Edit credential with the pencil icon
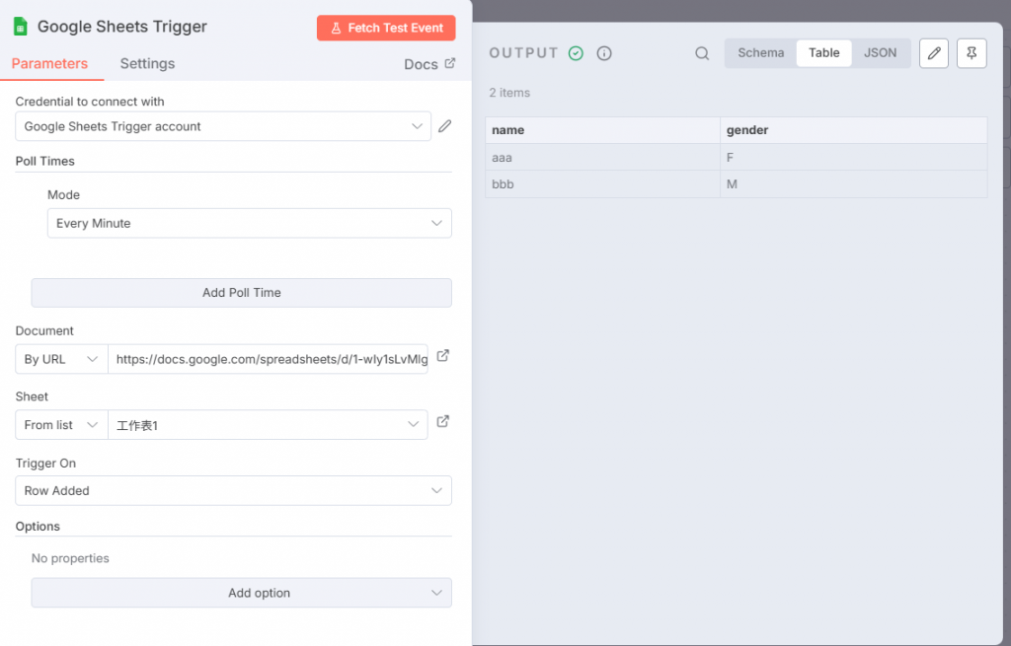 (445, 126)
